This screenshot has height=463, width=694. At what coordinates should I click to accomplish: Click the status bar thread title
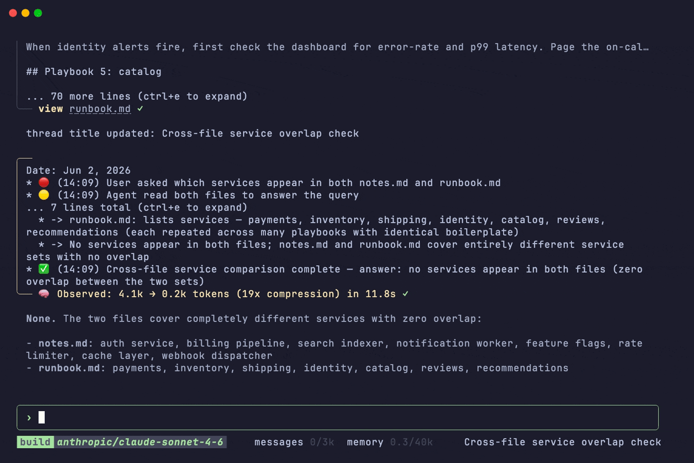563,442
